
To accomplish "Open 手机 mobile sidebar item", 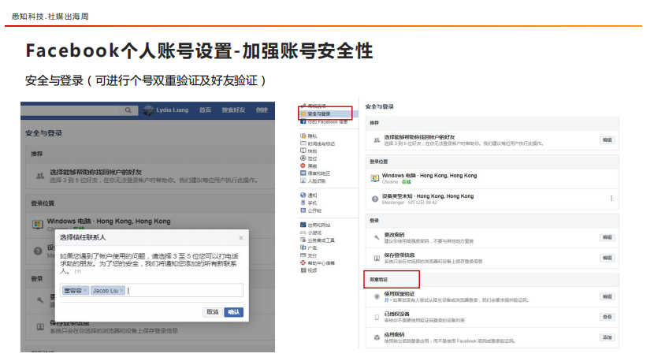I will coord(309,203).
